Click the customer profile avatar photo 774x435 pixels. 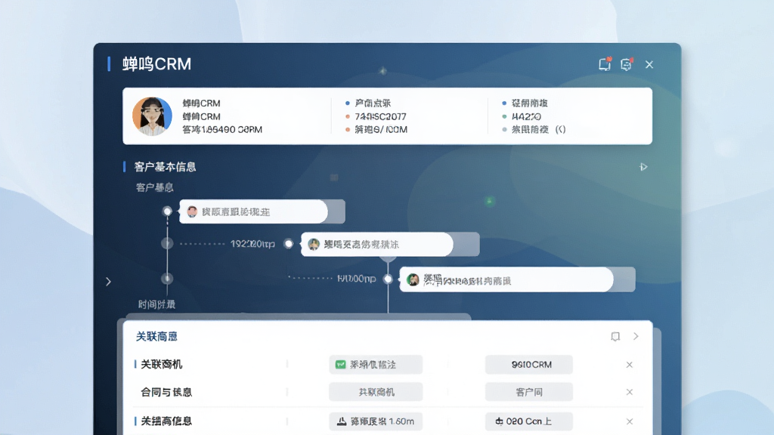click(x=152, y=116)
